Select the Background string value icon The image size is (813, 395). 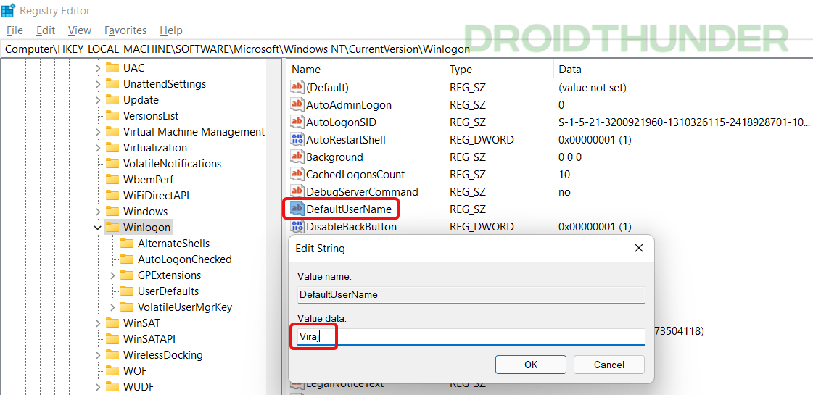tap(297, 157)
